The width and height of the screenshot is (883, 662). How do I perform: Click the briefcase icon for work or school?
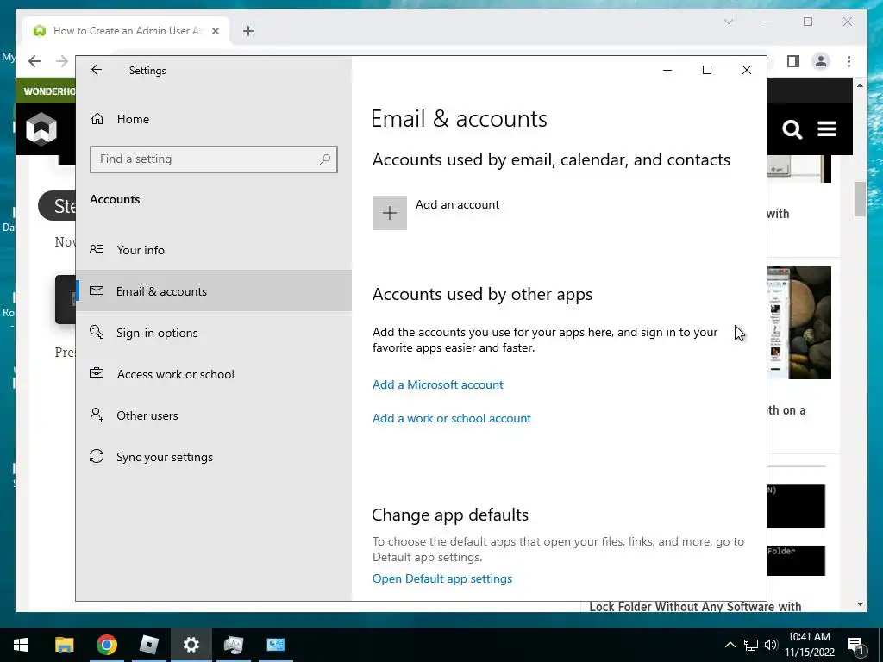[x=97, y=372]
